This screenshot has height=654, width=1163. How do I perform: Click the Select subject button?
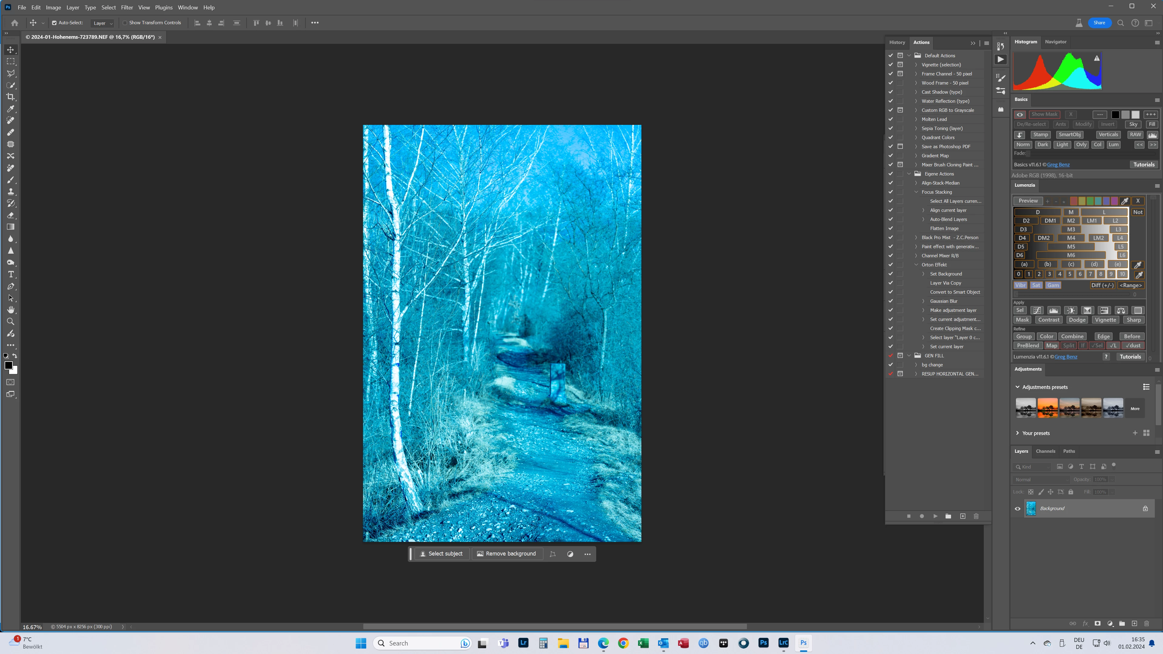(441, 554)
